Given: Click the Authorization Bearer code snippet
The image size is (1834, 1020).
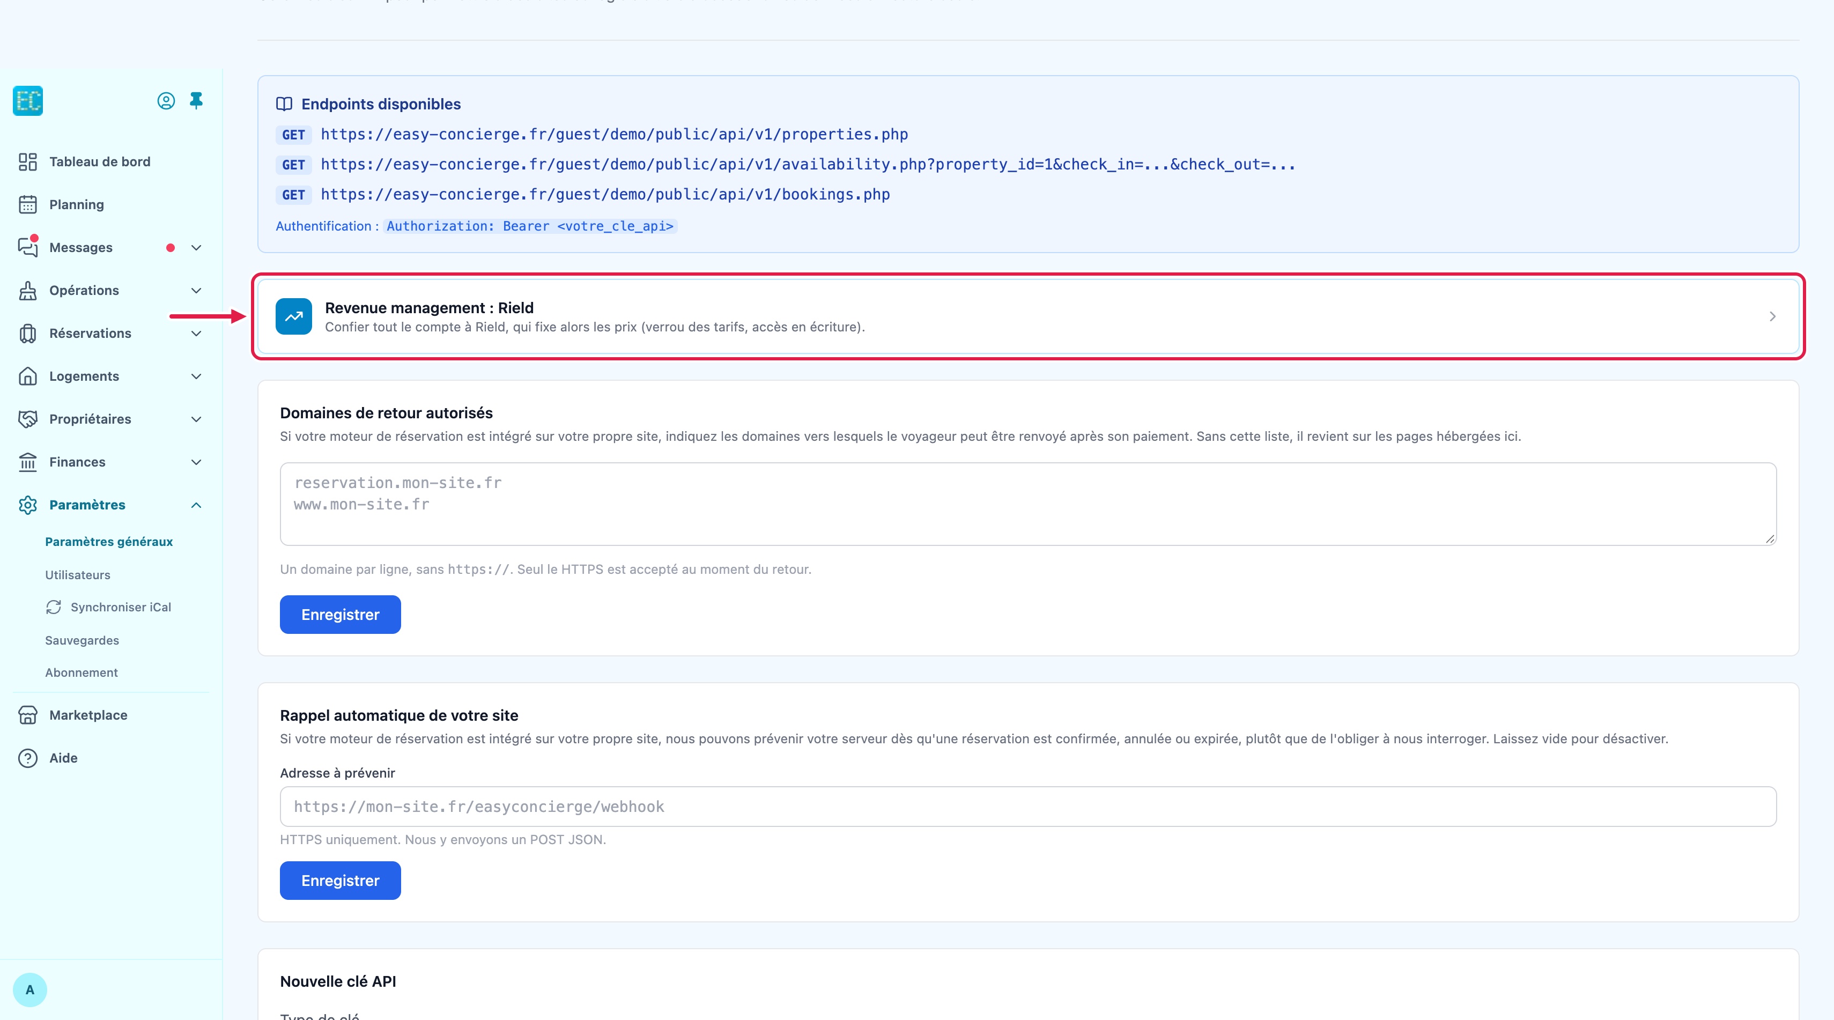Looking at the screenshot, I should click(x=530, y=226).
